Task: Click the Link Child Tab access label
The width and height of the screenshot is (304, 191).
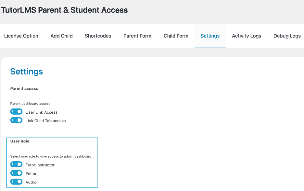Action: [45, 121]
